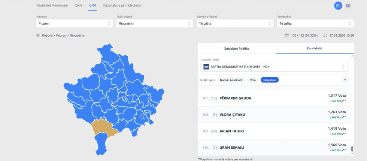Open Rezultatet Preliminare tab
Viewport: 367px width, 161px height.
[52, 6]
